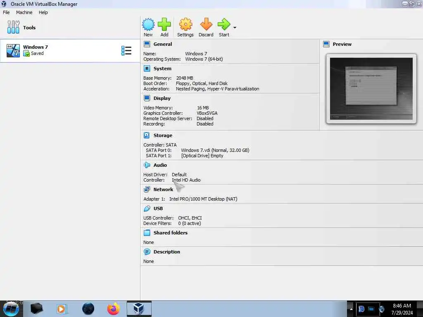
Task: Click the Tools icon in sidebar
Action: coord(13,27)
